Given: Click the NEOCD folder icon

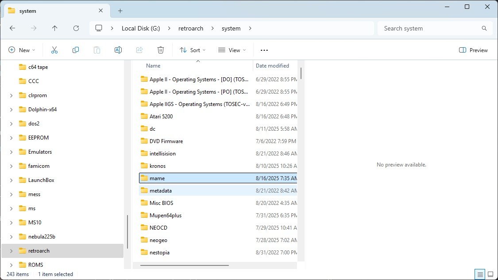Looking at the screenshot, I should [144, 227].
